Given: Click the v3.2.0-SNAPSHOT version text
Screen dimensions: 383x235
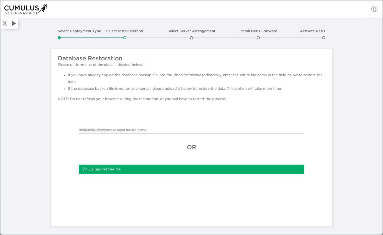Looking at the screenshot, I should (x=21, y=13).
